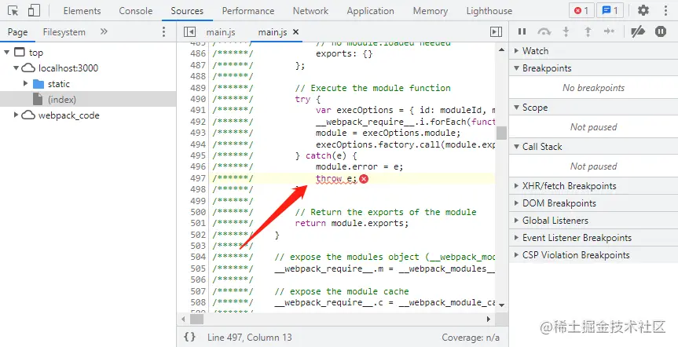Screen dimensions: 678x347
Task: Activate the inspect element picker icon
Action: [x=13, y=11]
